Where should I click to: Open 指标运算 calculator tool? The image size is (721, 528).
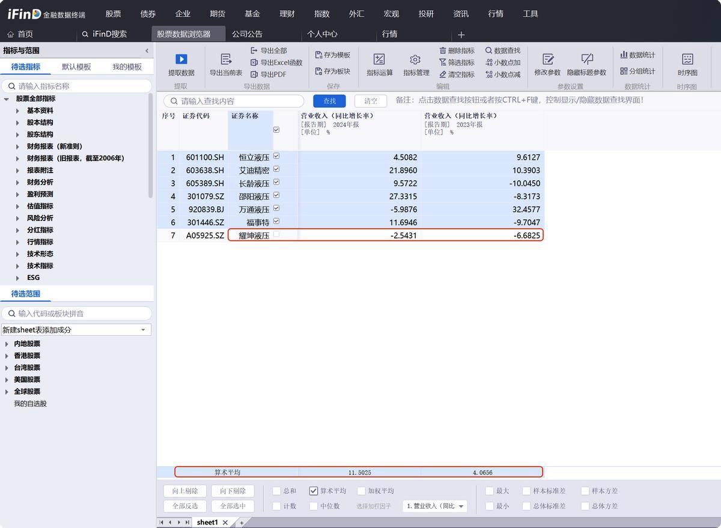click(379, 59)
